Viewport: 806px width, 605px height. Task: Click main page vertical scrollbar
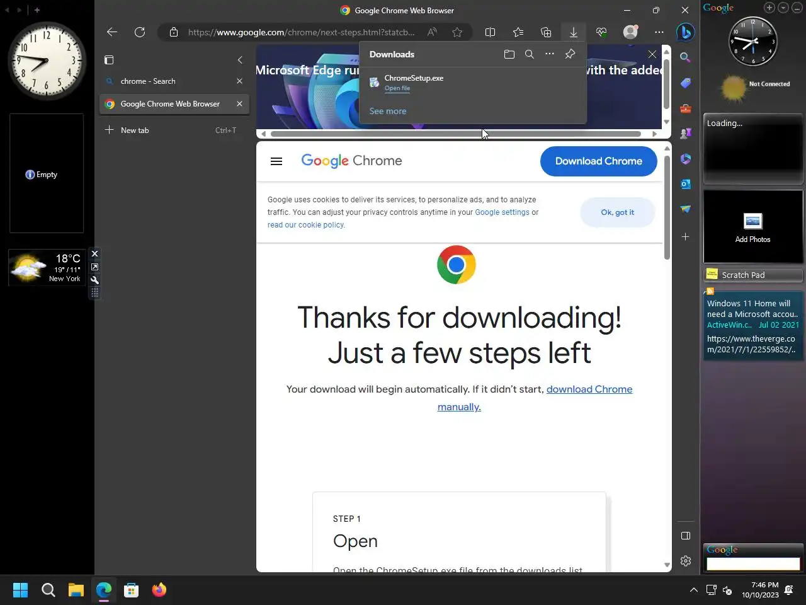tap(667, 207)
